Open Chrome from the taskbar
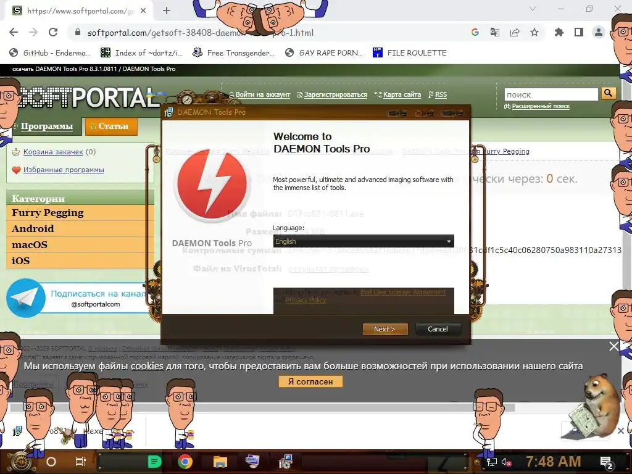 [x=185, y=462]
